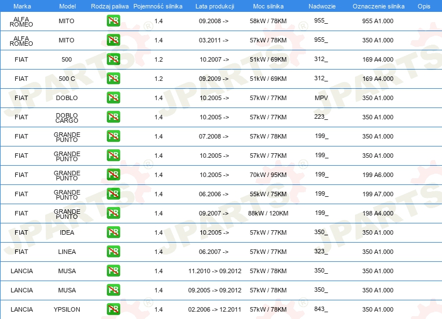Click the petrol fuel icon for MITO 09.2008 row

click(x=113, y=21)
